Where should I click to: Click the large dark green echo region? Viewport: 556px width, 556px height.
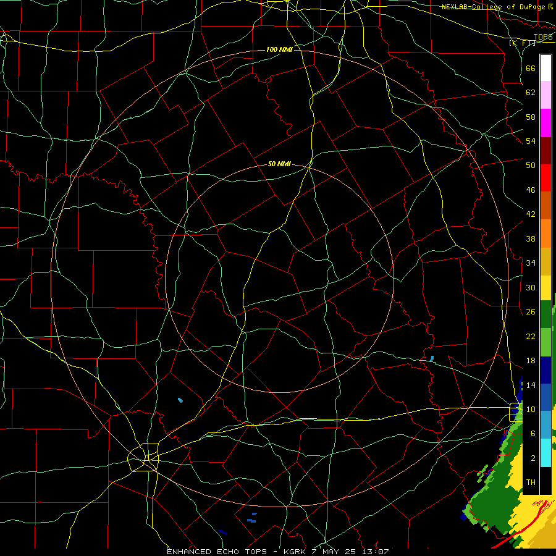pyautogui.click(x=497, y=497)
